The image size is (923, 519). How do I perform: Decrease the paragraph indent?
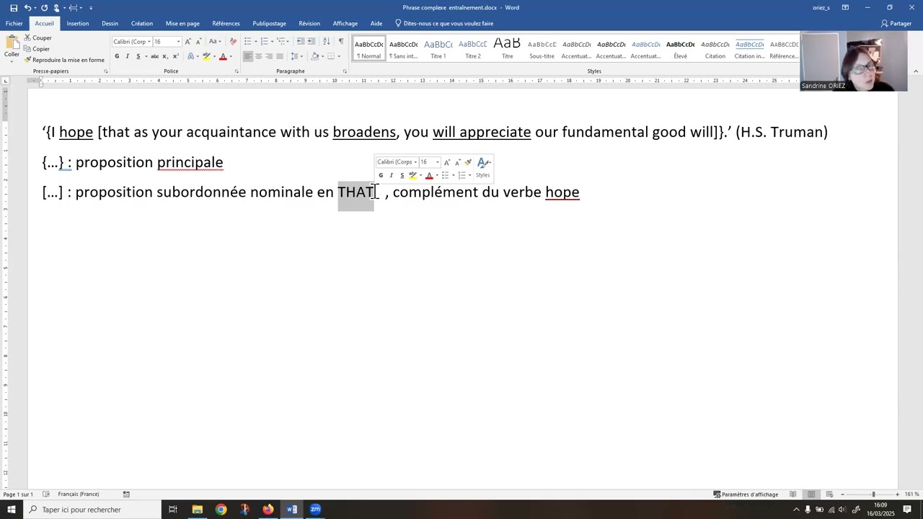[x=301, y=42]
